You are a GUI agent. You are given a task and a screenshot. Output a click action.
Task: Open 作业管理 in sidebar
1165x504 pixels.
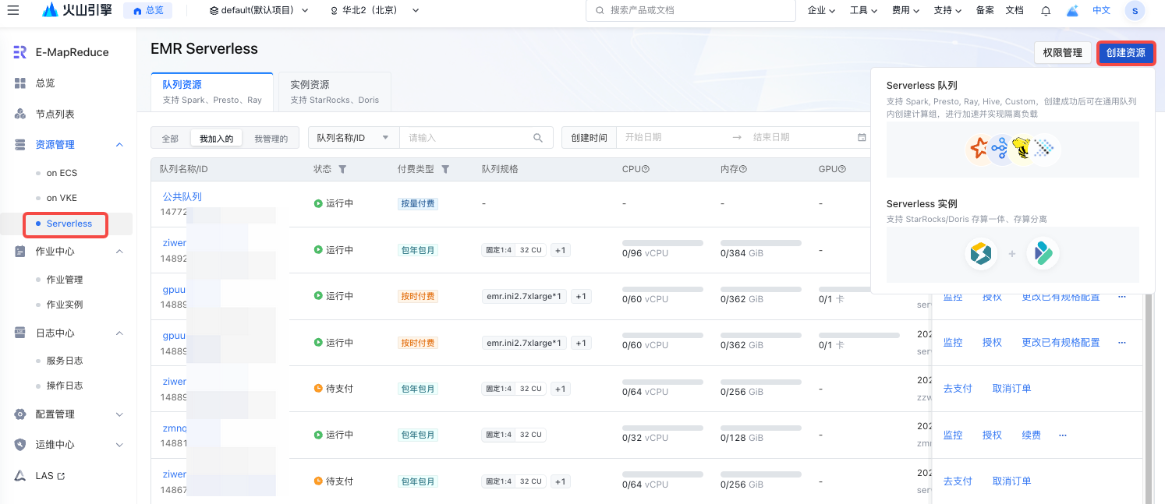click(65, 280)
